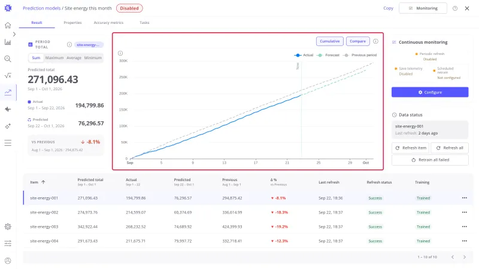Open the sparkle AI sidebar icon
The height and width of the screenshot is (269, 479).
(8, 126)
